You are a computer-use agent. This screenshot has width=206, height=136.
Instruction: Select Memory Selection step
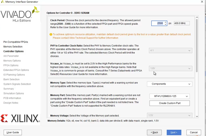coord(13,46)
